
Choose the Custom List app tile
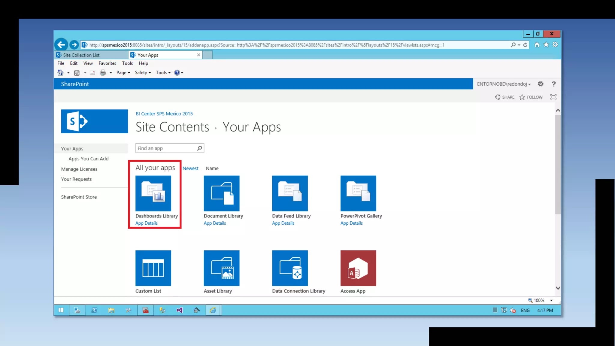point(153,268)
